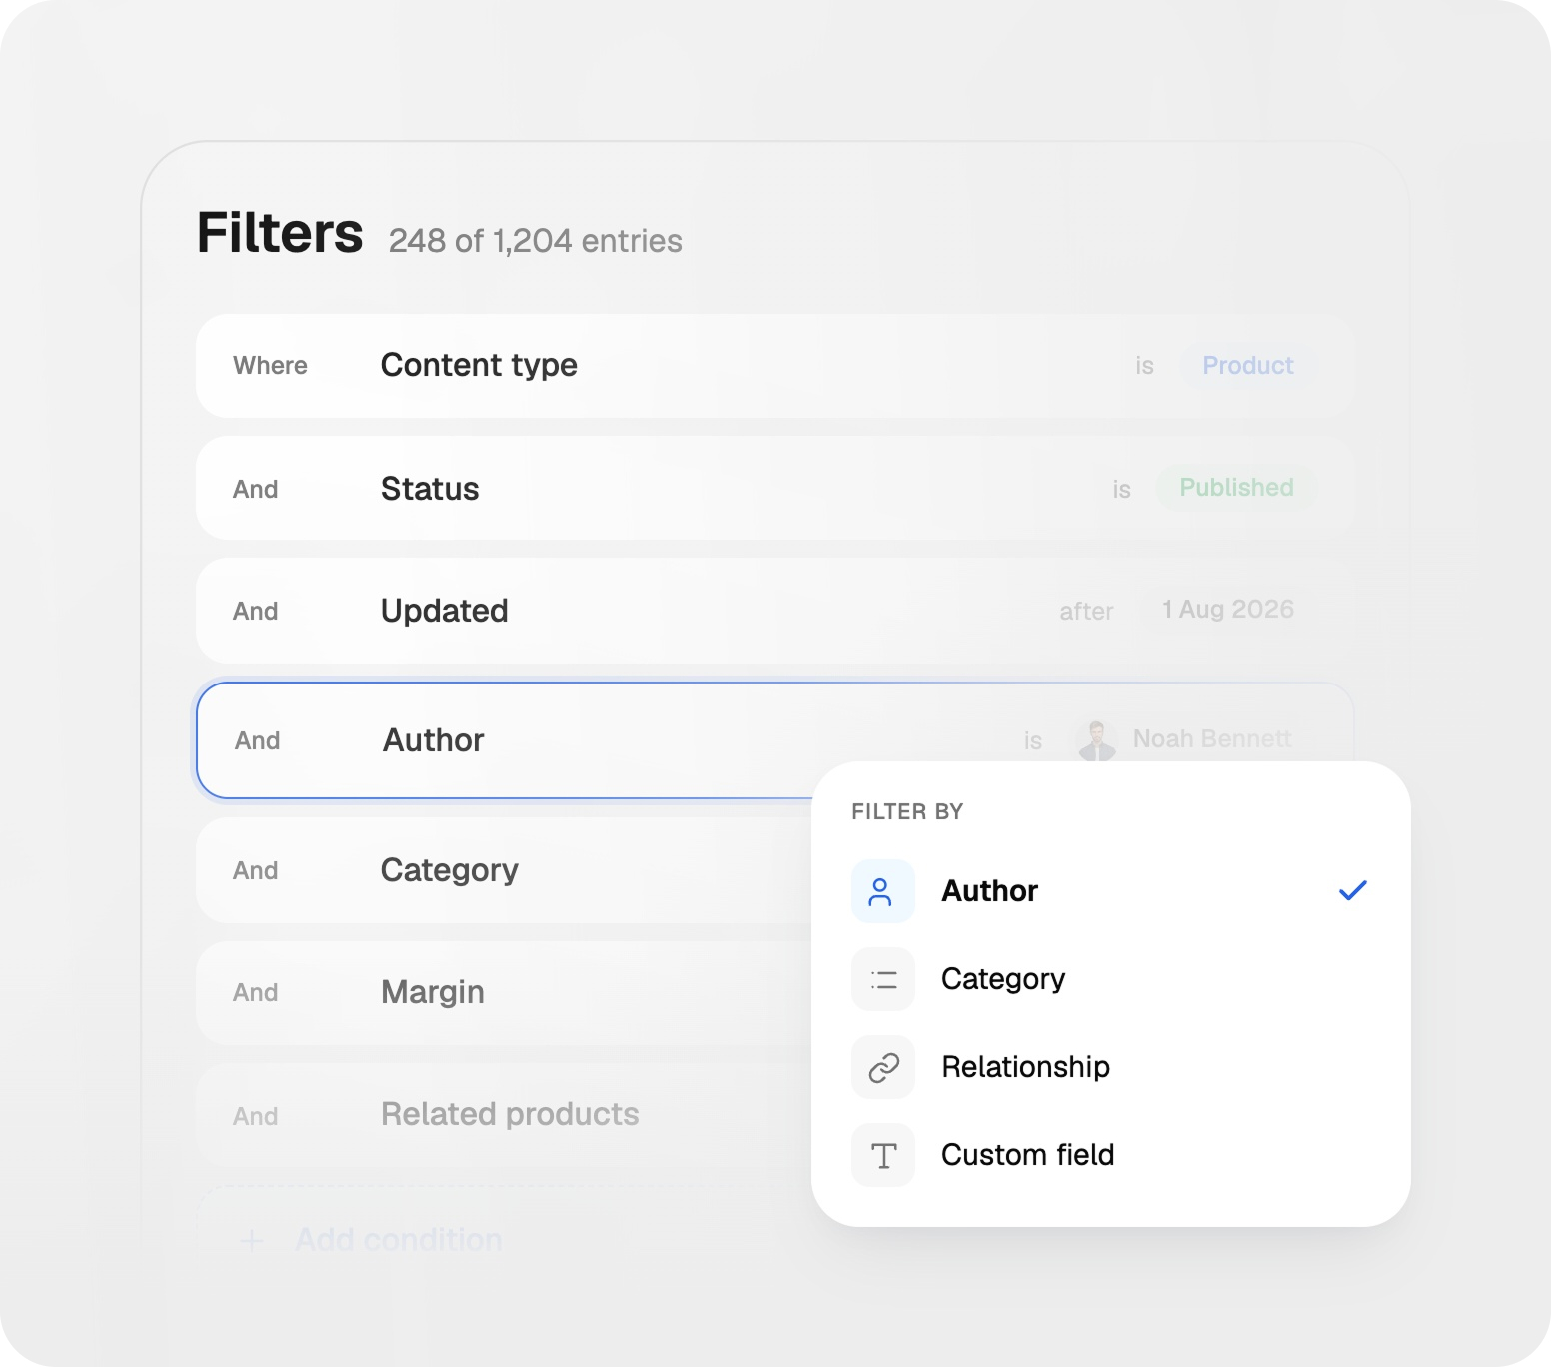Click the And connector on Author row
Screen dimensions: 1551x1367
[258, 740]
